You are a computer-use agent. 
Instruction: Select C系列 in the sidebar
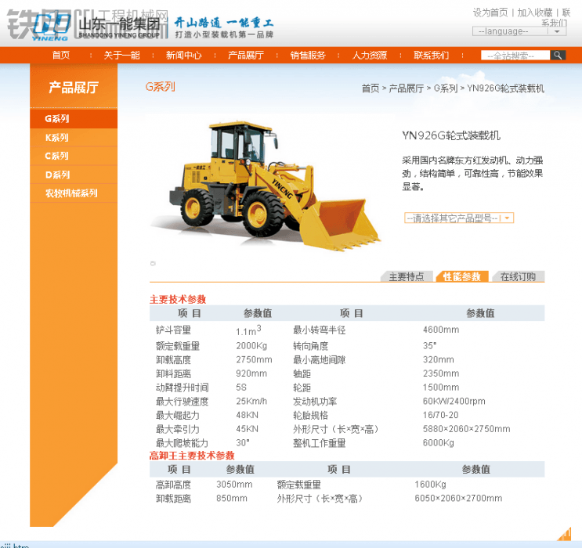coord(74,156)
